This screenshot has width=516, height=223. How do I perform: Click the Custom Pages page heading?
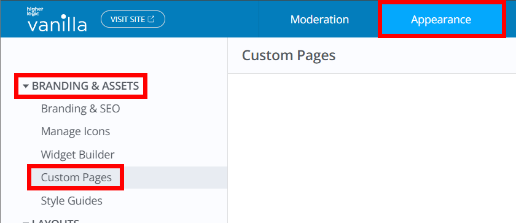tap(289, 55)
